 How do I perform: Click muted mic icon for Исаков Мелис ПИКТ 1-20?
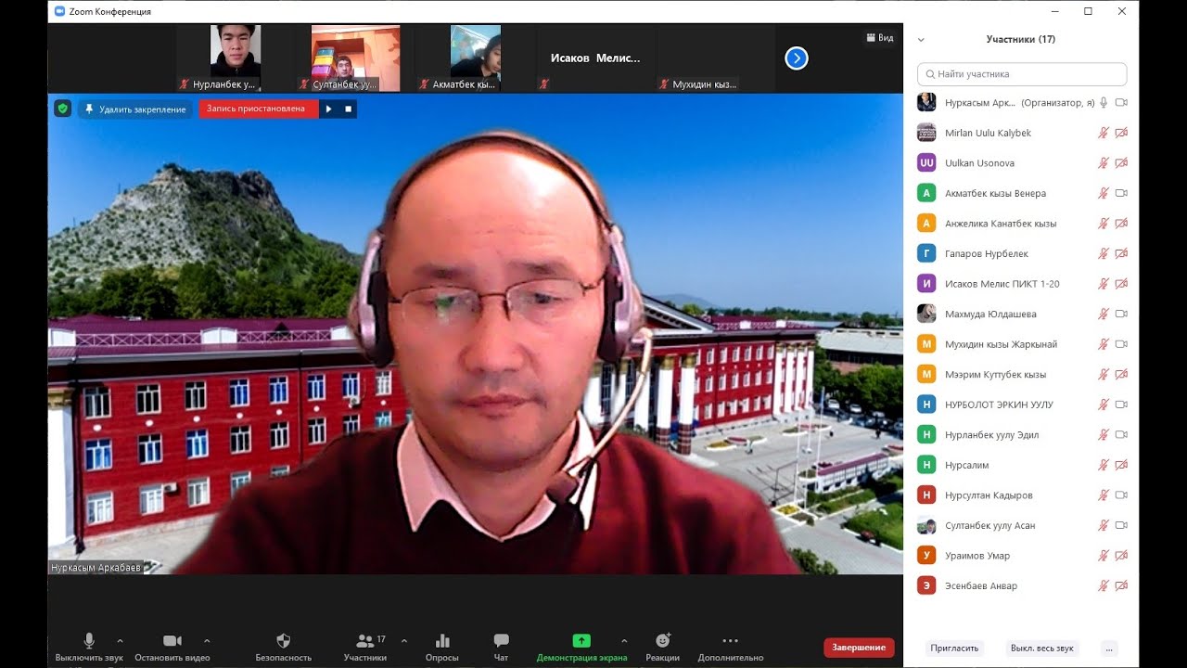pyautogui.click(x=1104, y=284)
